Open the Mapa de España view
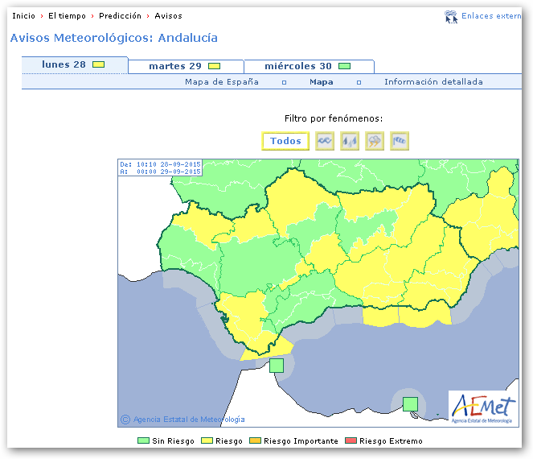The height and width of the screenshot is (459, 533). pyautogui.click(x=222, y=82)
